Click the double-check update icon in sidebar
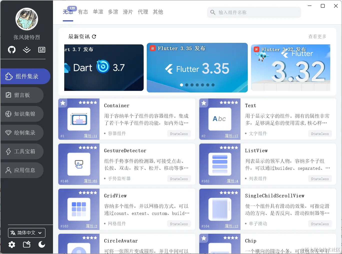The width and height of the screenshot is (342, 254). pos(27,50)
